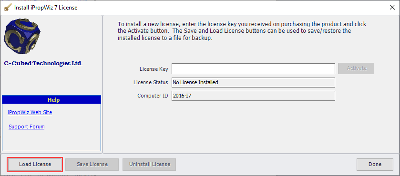Click the License Key label text
The image size is (400, 176).
pos(154,69)
